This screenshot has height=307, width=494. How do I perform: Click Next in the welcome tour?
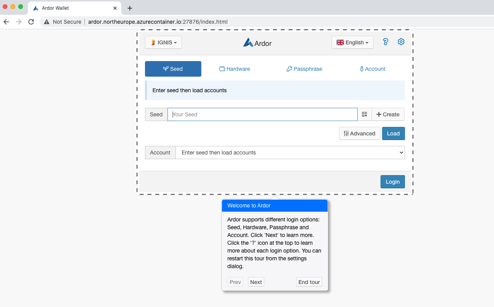pyautogui.click(x=256, y=282)
